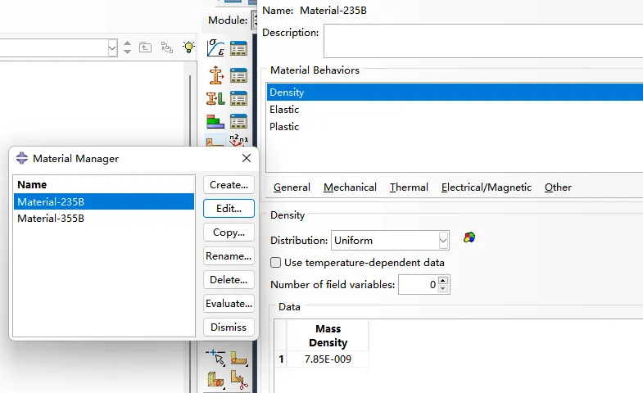
Task: Select the Partition Face L-shape icon
Action: (x=238, y=359)
